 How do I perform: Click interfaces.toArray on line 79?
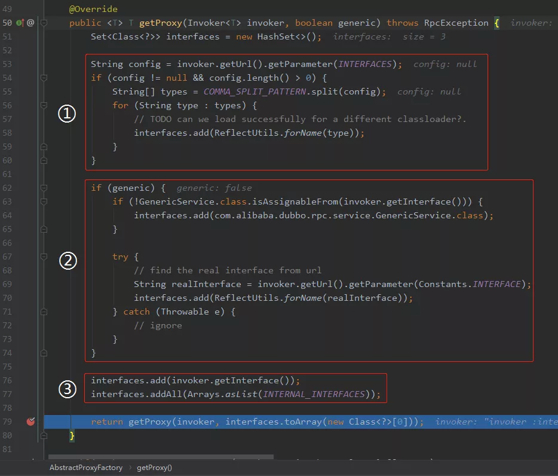(x=273, y=422)
